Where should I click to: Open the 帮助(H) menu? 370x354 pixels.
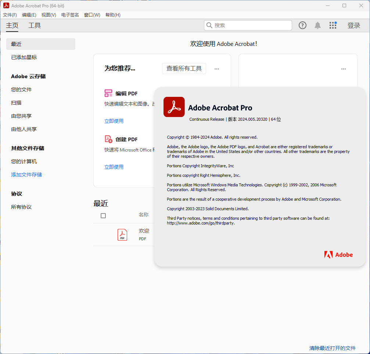[x=112, y=15]
